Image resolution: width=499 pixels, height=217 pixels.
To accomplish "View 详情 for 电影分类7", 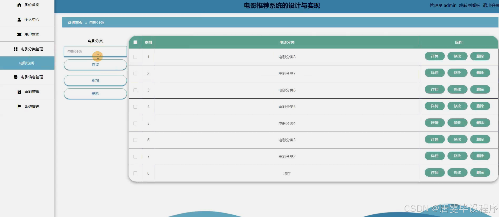I will [x=435, y=73].
